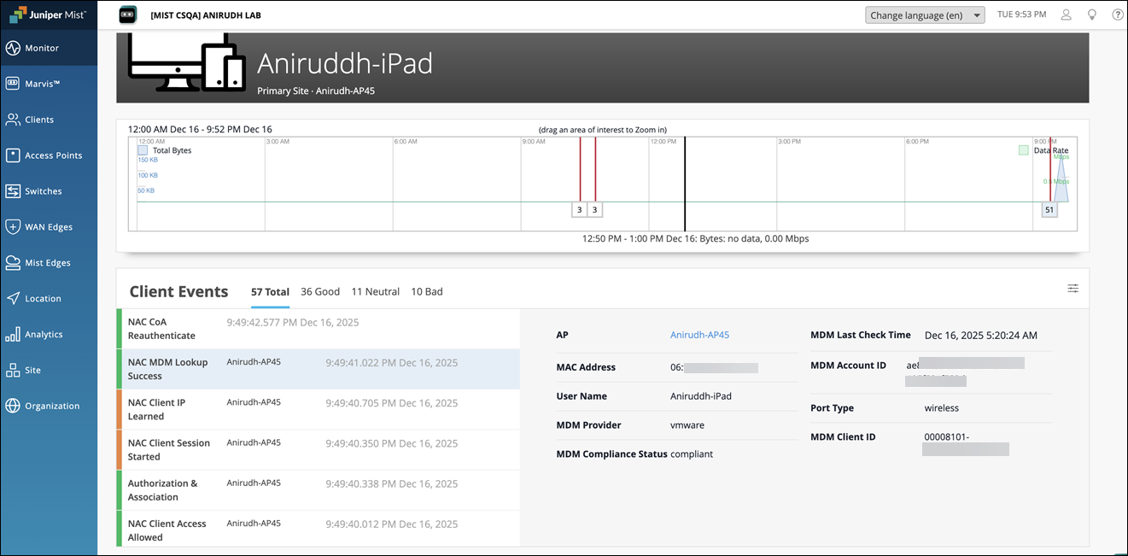Open the Monitor section in sidebar
Viewport: 1128px width, 556px height.
(42, 49)
